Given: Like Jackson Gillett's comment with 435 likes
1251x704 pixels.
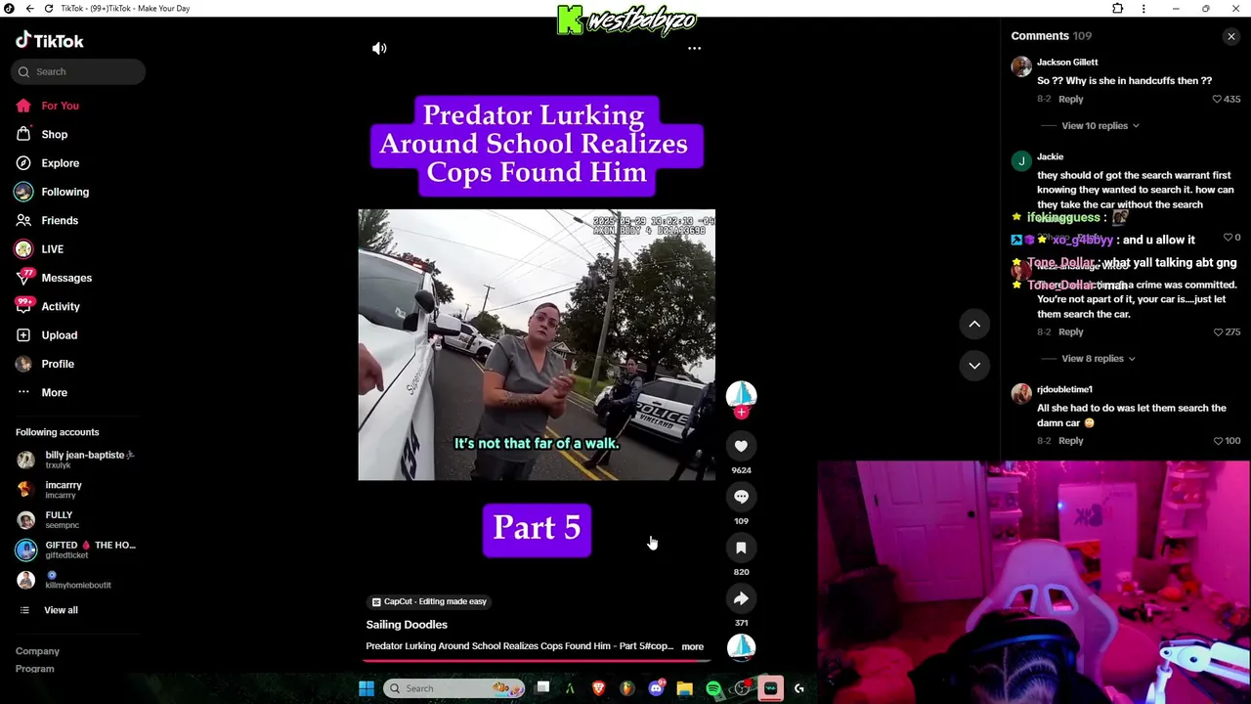Looking at the screenshot, I should point(1217,99).
